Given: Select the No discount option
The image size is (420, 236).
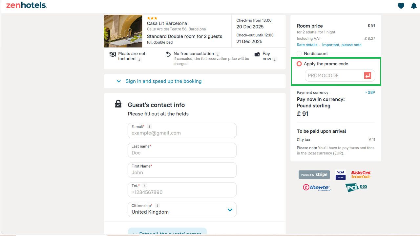Looking at the screenshot, I should [x=299, y=53].
